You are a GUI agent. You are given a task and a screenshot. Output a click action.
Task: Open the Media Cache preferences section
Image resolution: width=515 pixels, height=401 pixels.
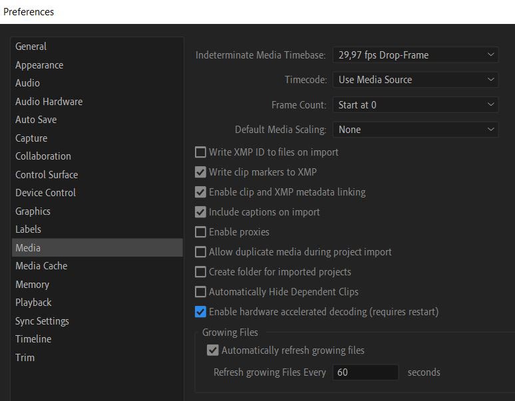point(41,266)
